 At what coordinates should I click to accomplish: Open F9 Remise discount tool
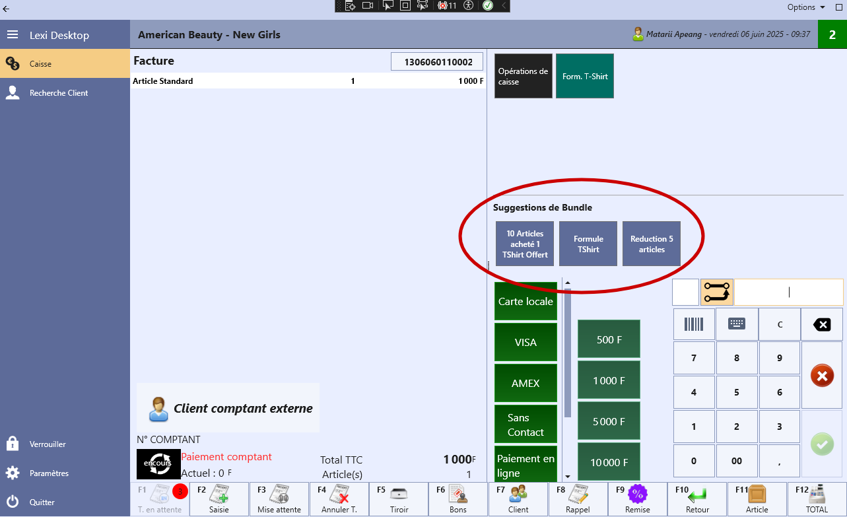coord(637,499)
